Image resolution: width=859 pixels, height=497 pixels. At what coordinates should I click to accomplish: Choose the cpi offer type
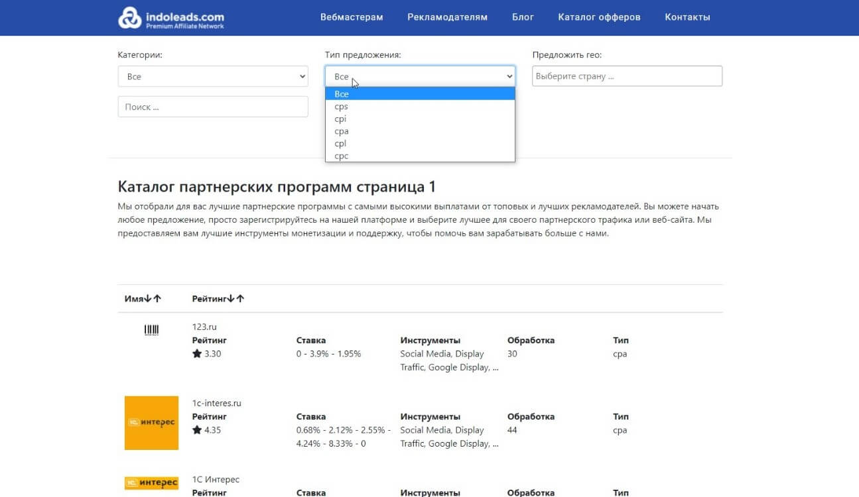tap(420, 119)
